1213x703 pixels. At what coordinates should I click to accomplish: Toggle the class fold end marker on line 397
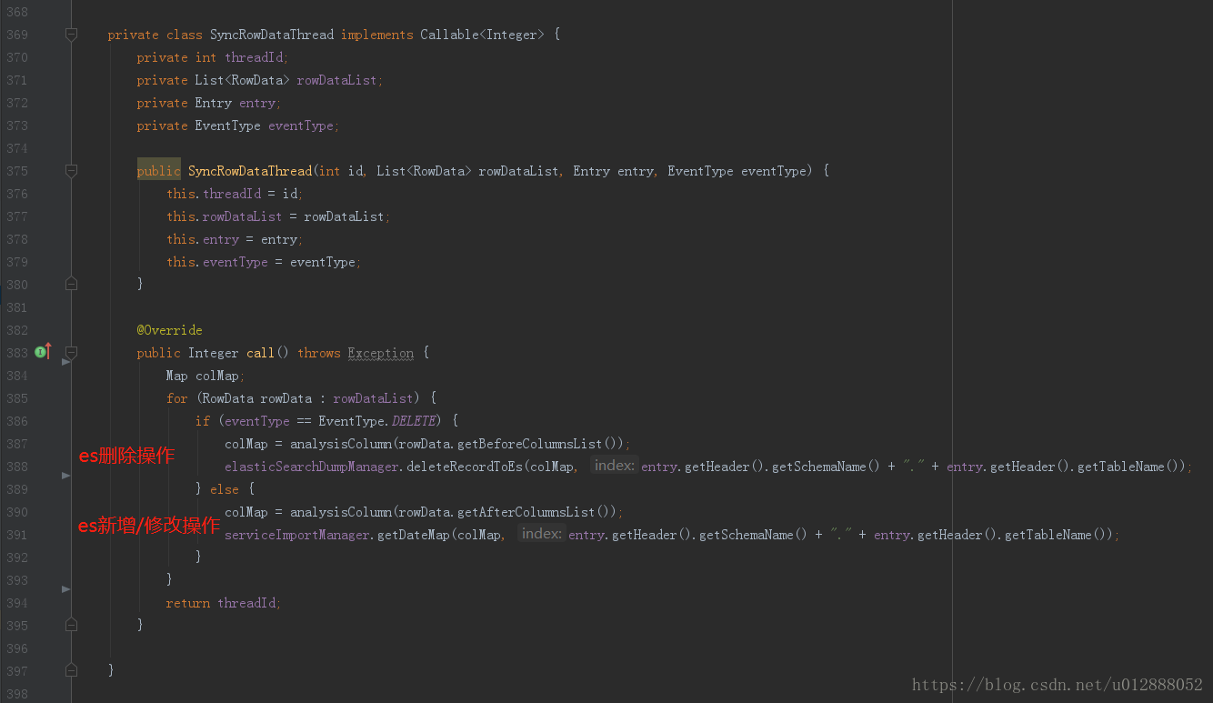coord(71,670)
